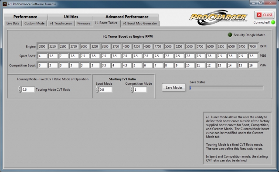Select the Competition Boost field at 7000 RPM
This screenshot has width=279, height=172.
(253, 65)
